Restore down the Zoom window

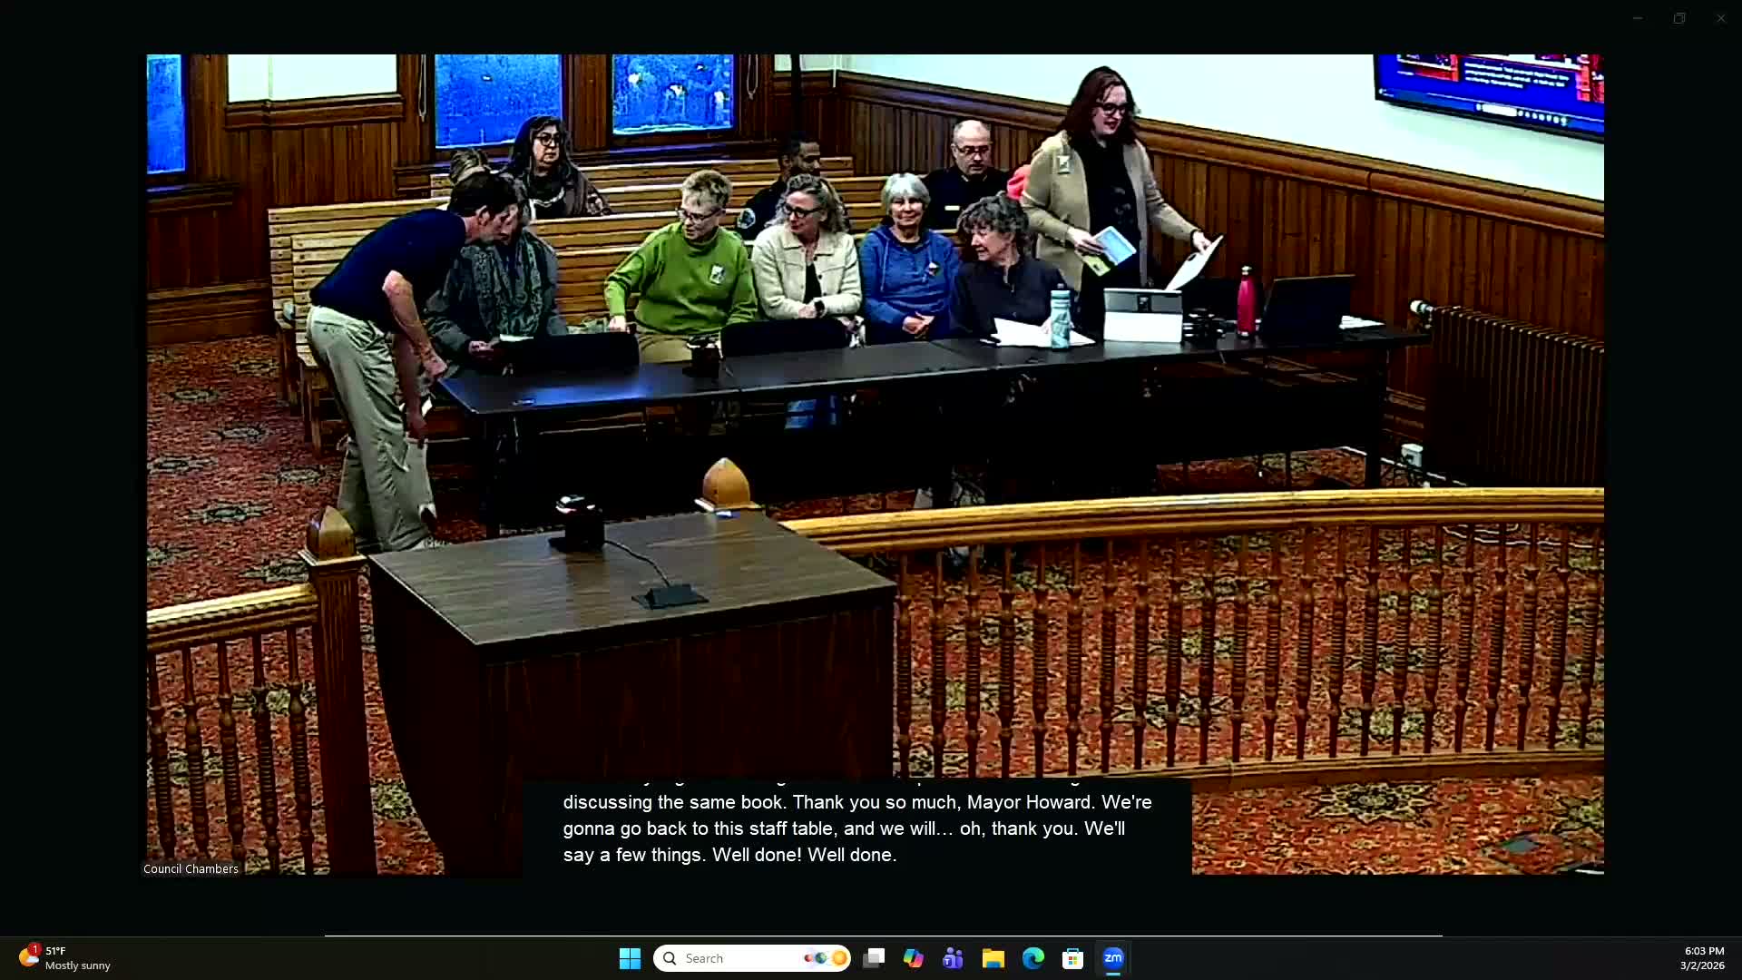point(1679,18)
